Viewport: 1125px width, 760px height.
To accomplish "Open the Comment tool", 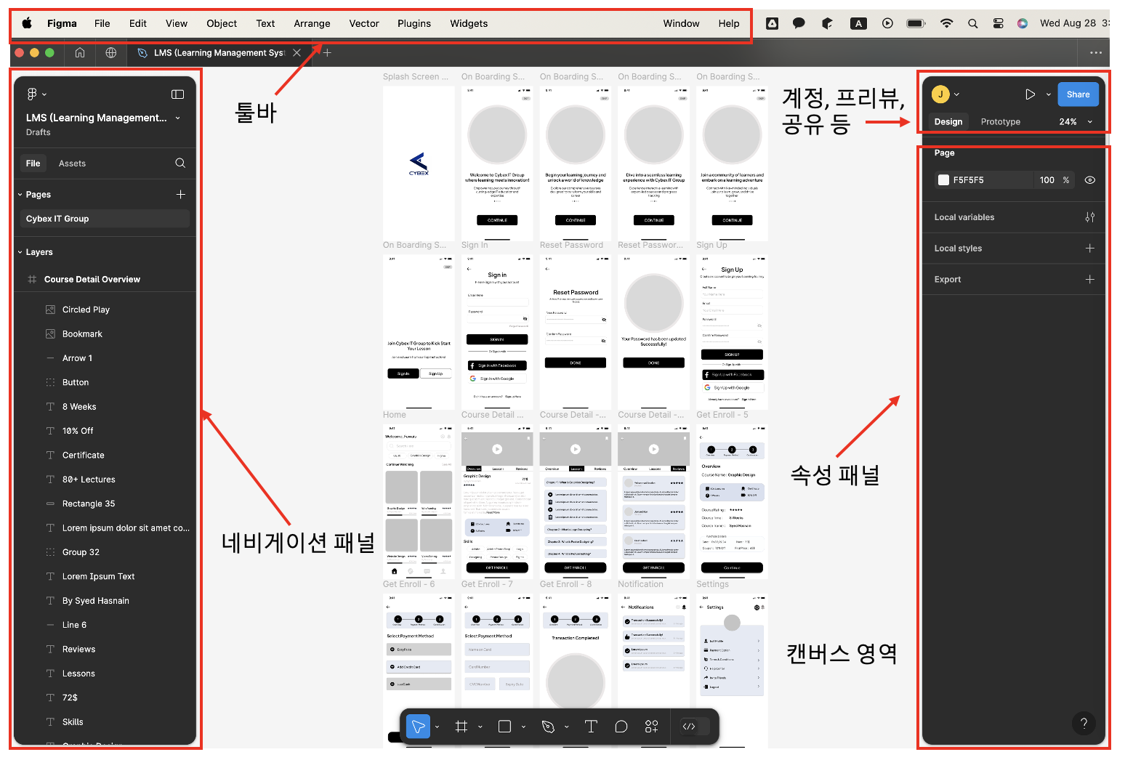I will pos(621,726).
